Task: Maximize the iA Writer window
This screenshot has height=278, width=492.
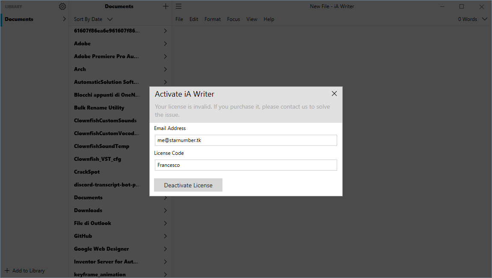Action: coord(462,6)
